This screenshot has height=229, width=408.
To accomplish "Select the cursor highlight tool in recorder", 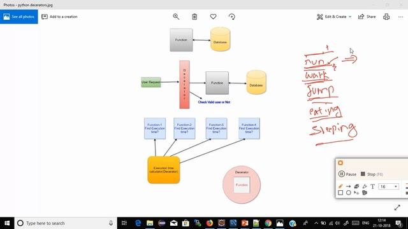I will click(x=356, y=193).
